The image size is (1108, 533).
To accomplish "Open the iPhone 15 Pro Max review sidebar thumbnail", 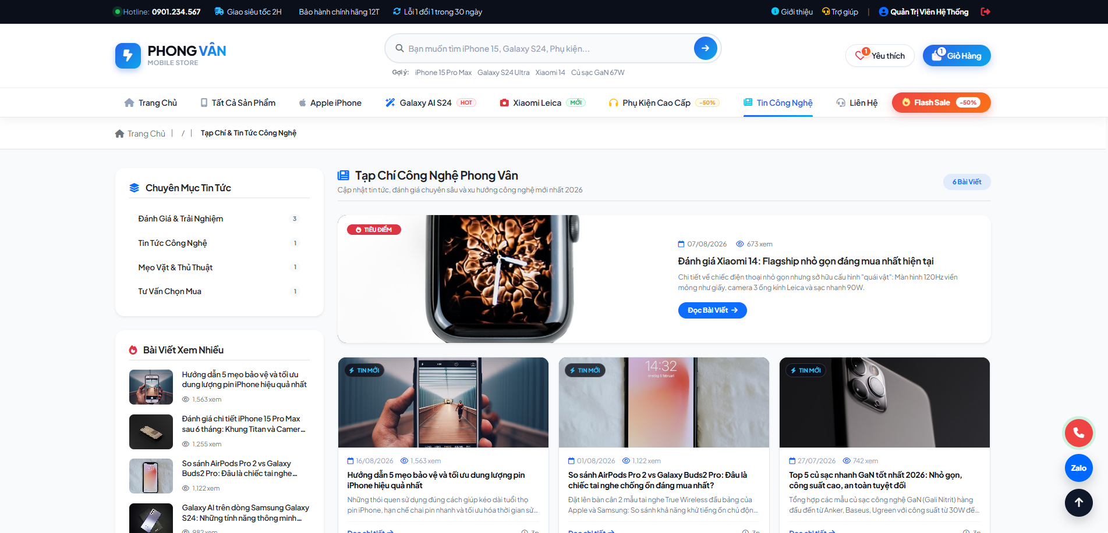I will (x=151, y=432).
